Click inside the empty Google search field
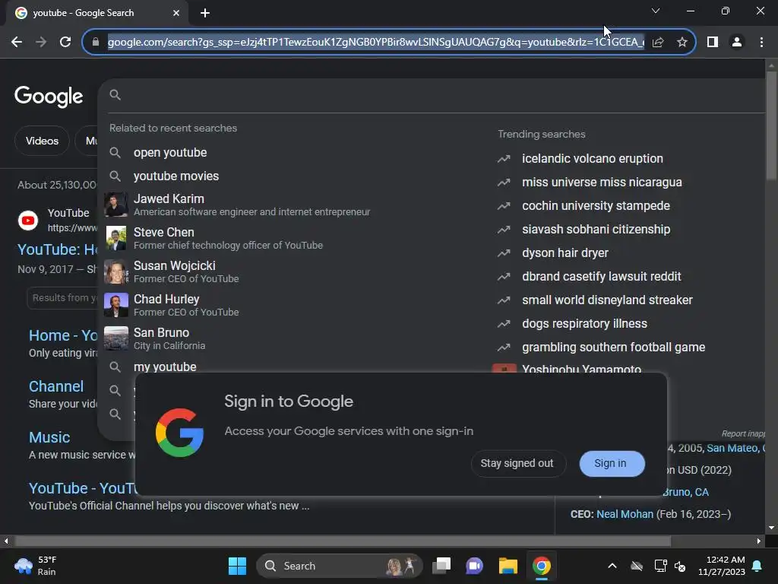 point(441,95)
